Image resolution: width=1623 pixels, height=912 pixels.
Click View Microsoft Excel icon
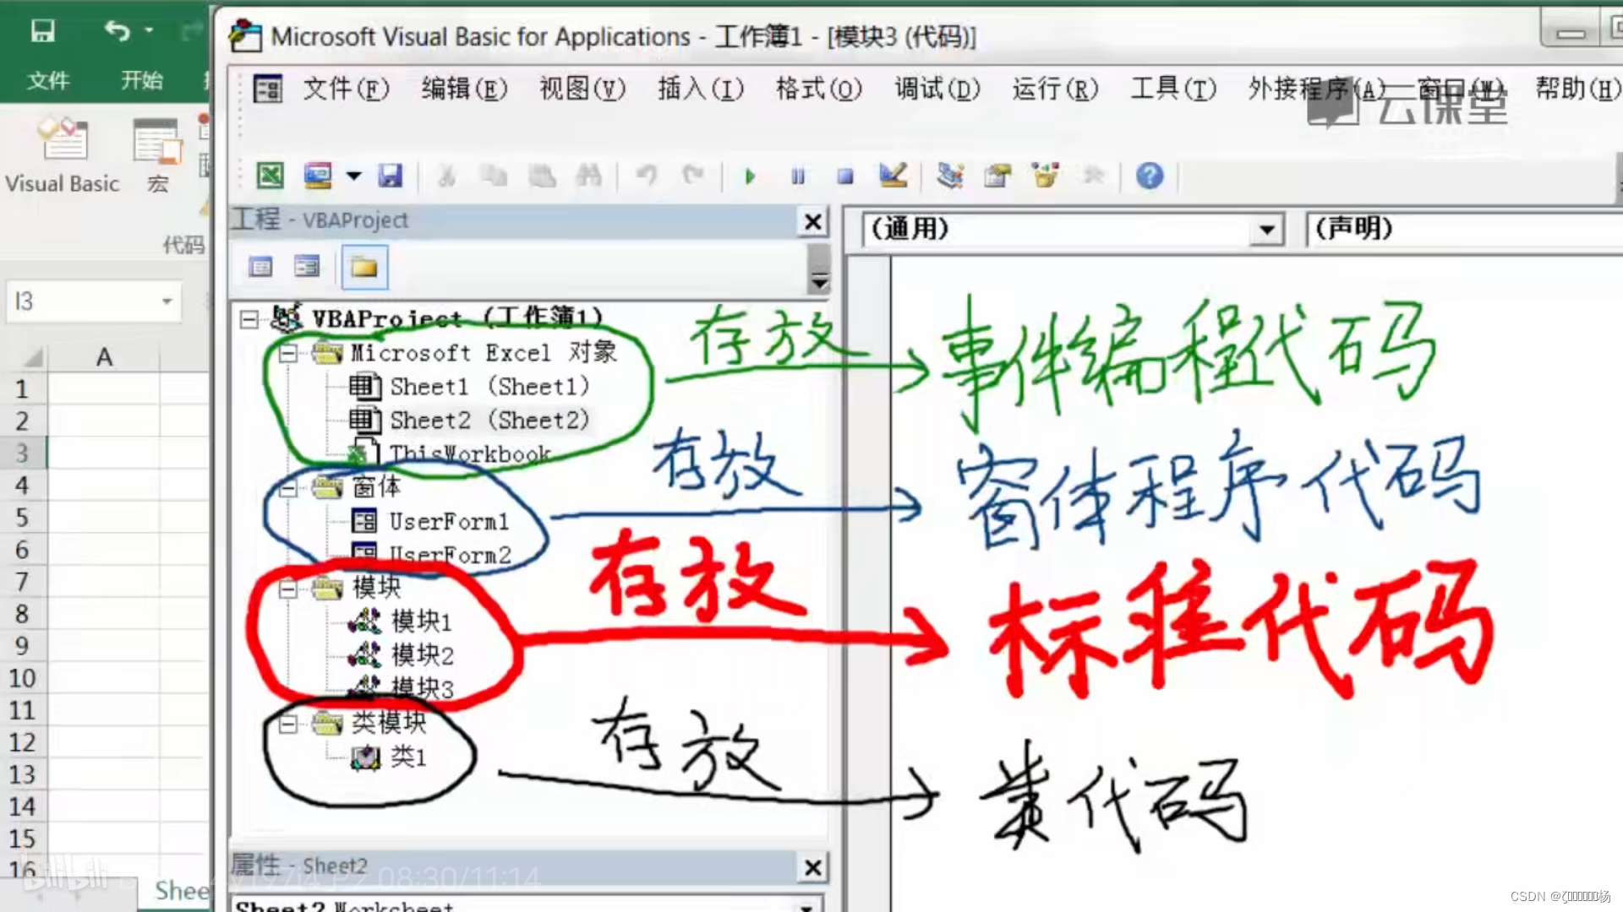tap(270, 176)
